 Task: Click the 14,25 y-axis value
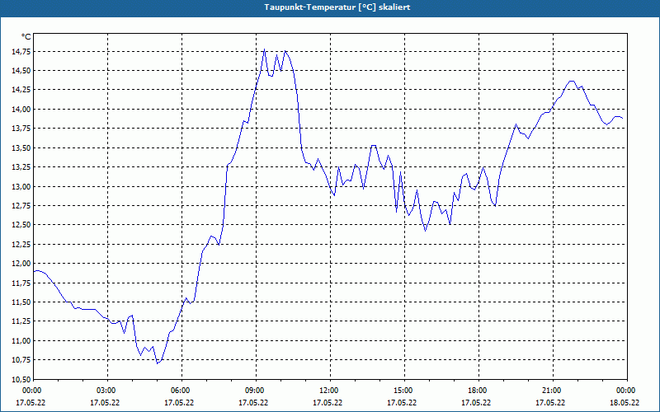pos(21,90)
